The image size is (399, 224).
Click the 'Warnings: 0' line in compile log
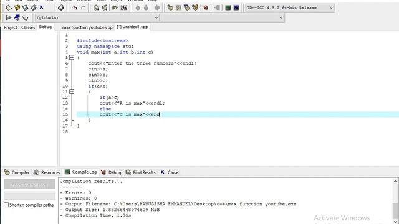point(79,198)
